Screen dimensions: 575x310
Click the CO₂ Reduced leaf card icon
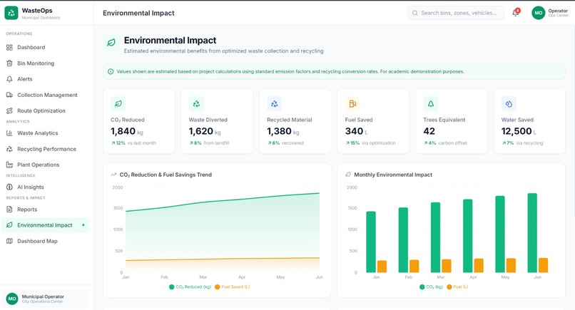[x=118, y=104]
